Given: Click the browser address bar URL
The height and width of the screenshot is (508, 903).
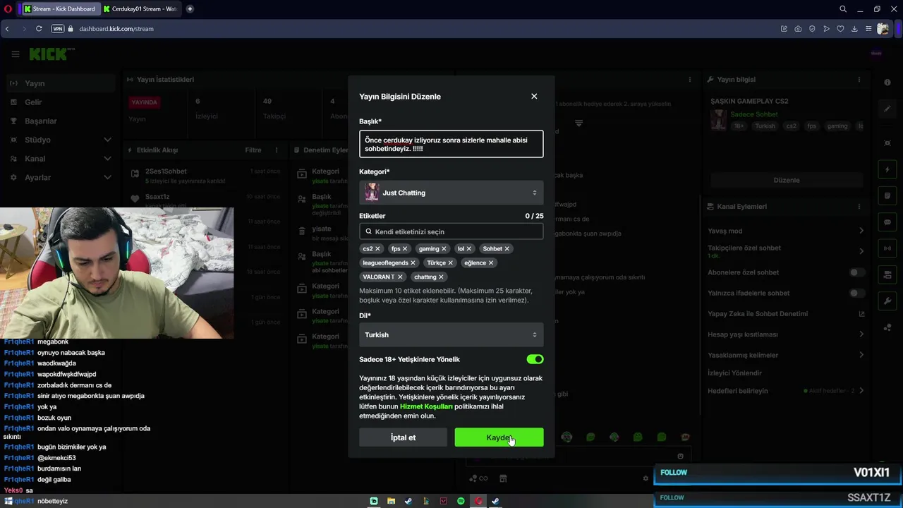Looking at the screenshot, I should point(116,29).
